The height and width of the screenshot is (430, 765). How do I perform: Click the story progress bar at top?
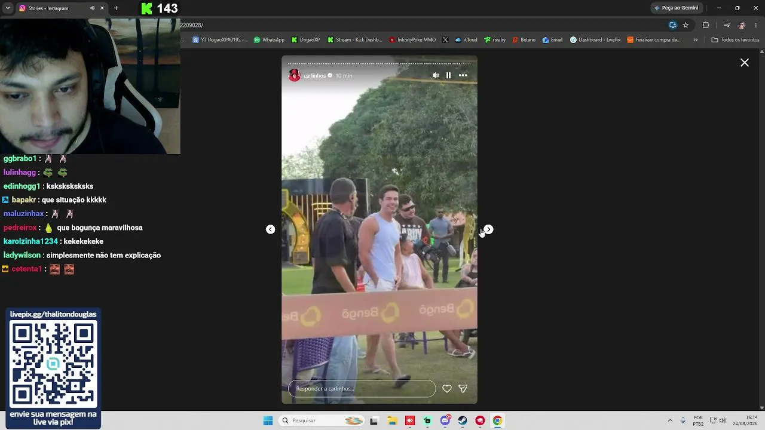pos(380,63)
